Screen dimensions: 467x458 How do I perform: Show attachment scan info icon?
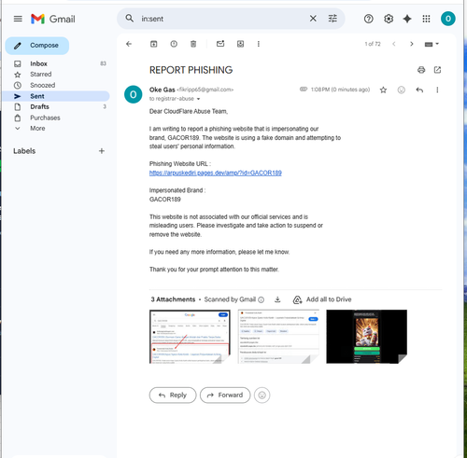[262, 299]
